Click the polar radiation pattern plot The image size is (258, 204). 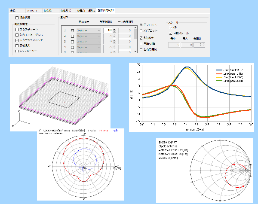83,166
